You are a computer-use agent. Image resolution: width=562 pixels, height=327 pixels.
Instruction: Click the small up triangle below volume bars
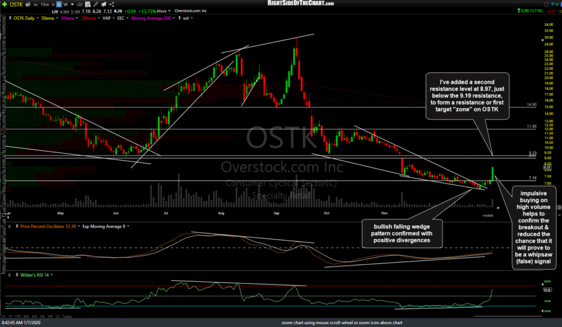pyautogui.click(x=498, y=208)
